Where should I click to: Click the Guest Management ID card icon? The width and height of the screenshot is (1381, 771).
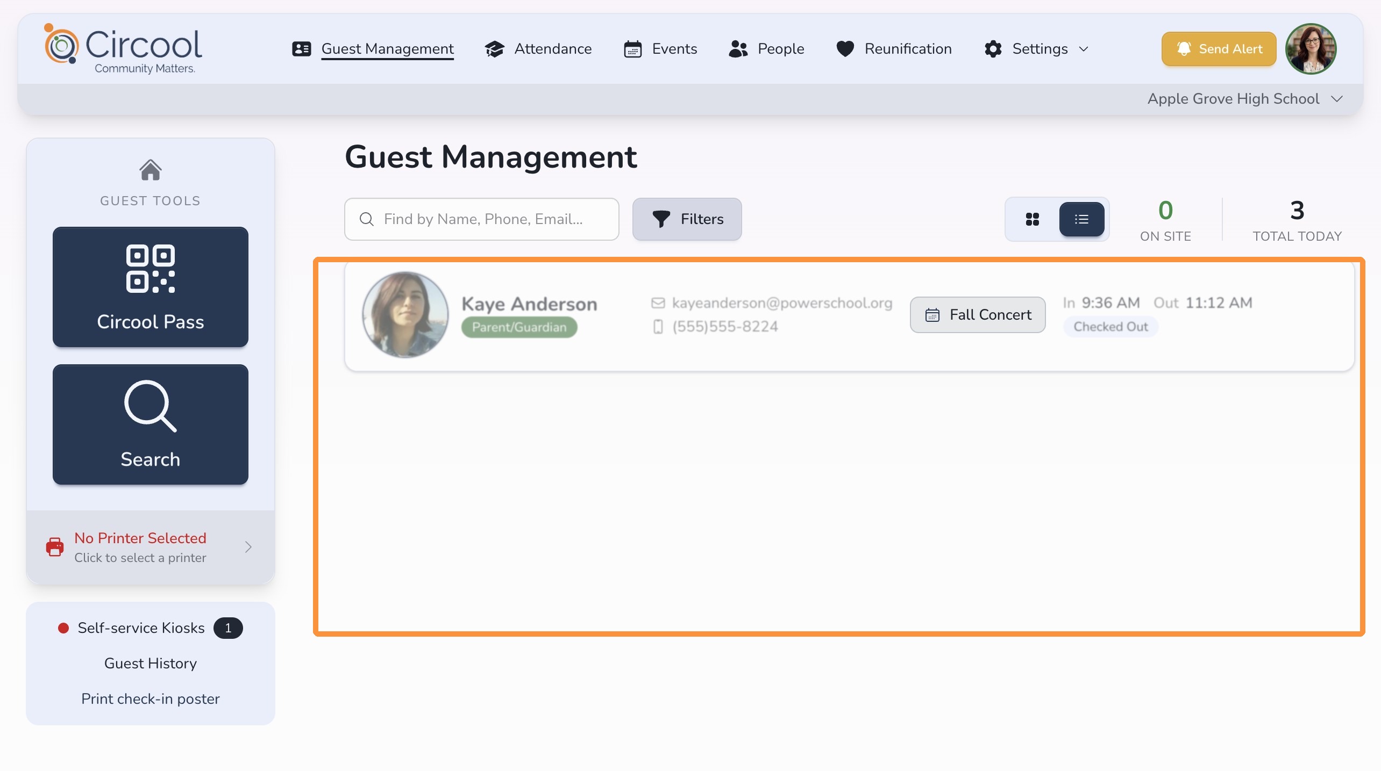click(x=301, y=49)
